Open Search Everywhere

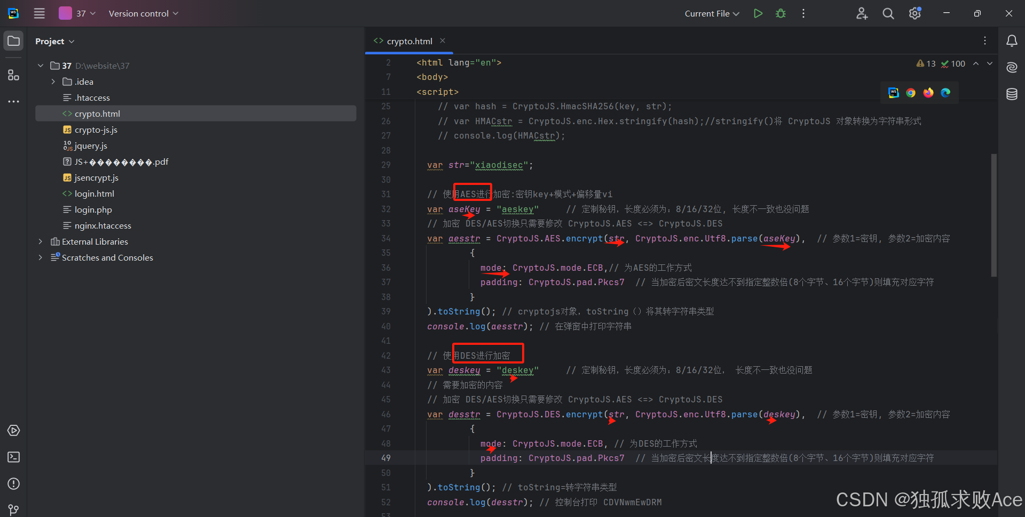[x=888, y=13]
